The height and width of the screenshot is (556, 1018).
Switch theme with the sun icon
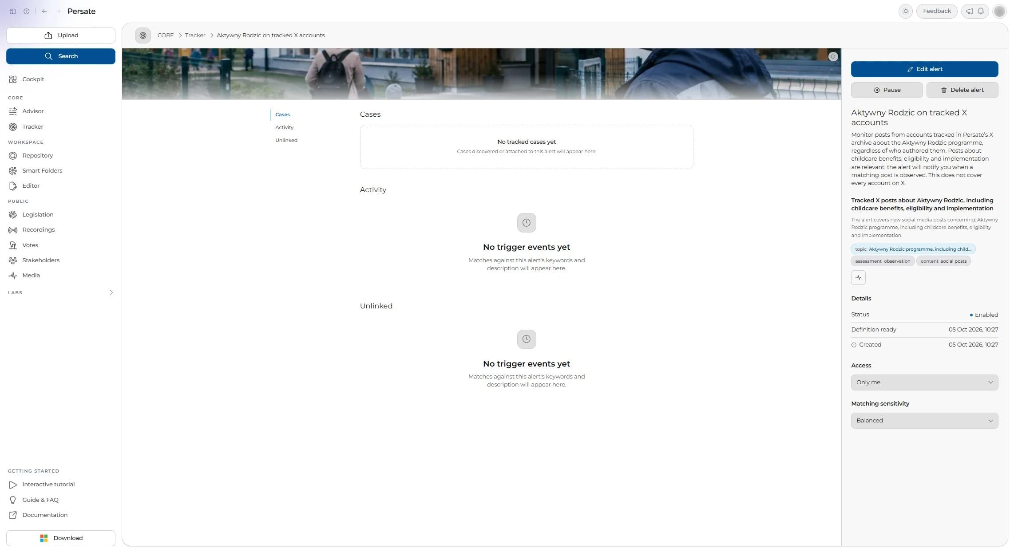(x=906, y=11)
